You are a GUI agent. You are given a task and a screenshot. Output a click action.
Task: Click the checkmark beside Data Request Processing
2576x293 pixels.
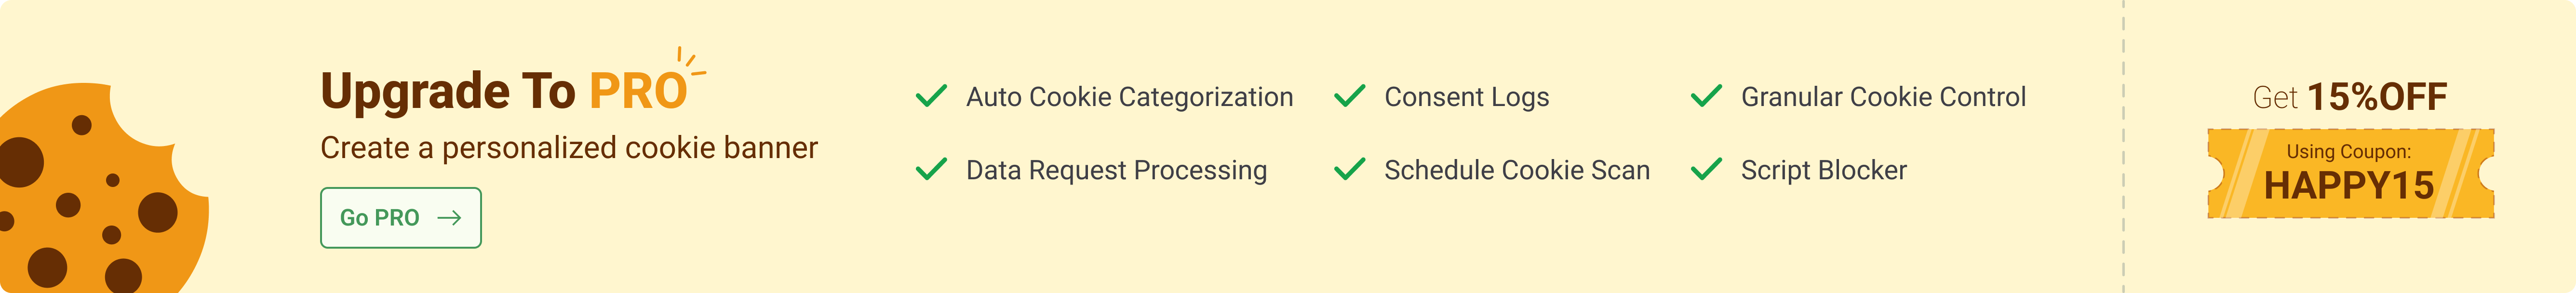point(931,169)
